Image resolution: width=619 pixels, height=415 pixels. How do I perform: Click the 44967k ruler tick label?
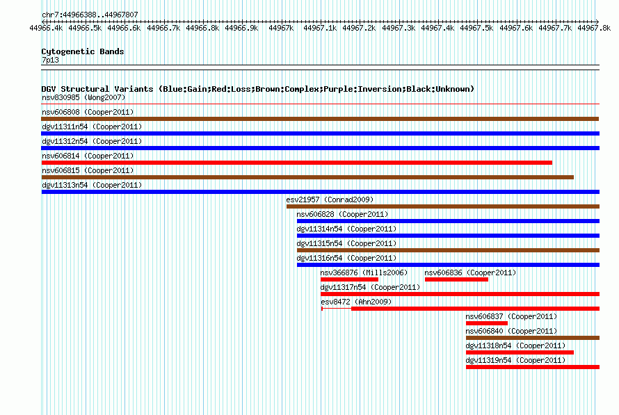(x=281, y=28)
